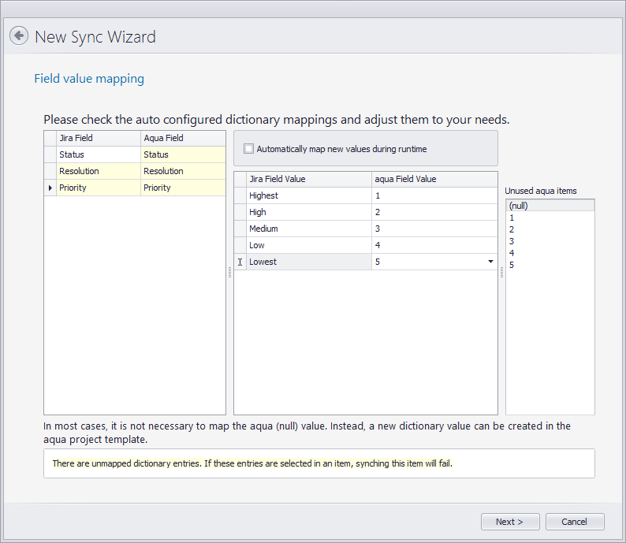This screenshot has width=626, height=543.
Task: Select the Status field row
Action: (98, 154)
